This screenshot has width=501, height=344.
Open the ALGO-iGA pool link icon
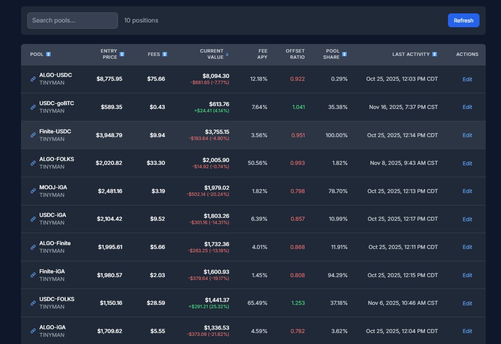pos(32,331)
